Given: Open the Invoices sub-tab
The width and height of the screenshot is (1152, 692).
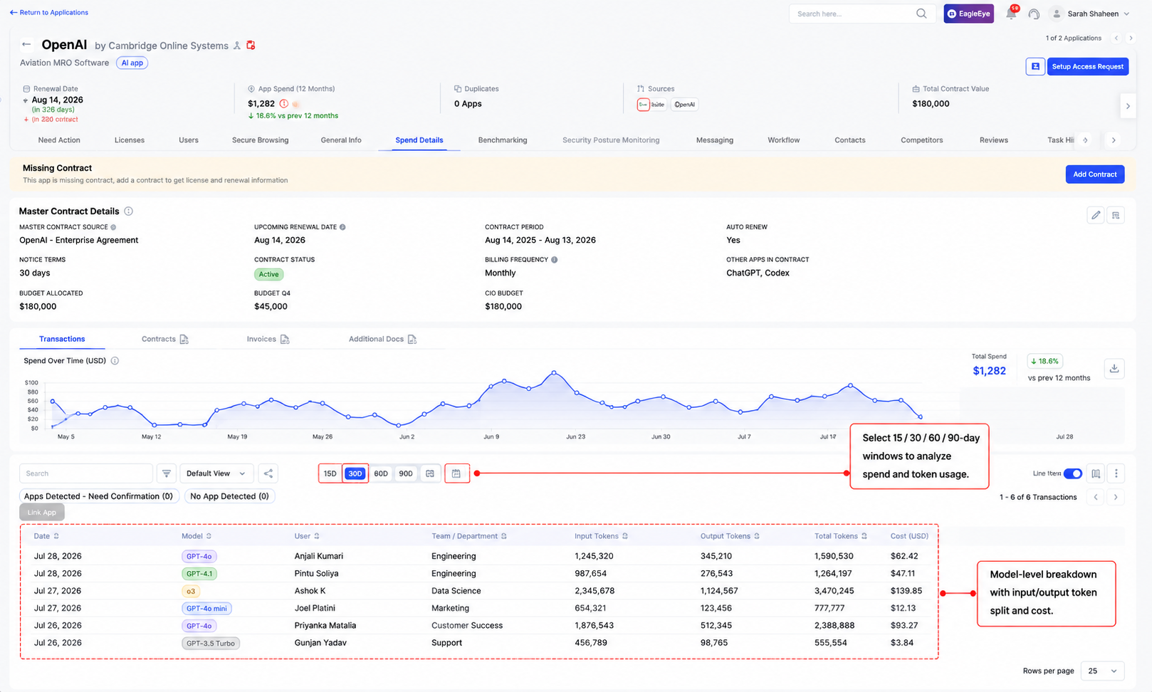Looking at the screenshot, I should [x=268, y=339].
